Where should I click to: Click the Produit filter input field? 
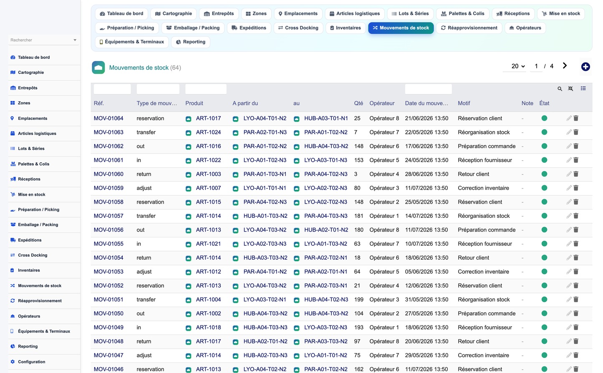pyautogui.click(x=206, y=89)
